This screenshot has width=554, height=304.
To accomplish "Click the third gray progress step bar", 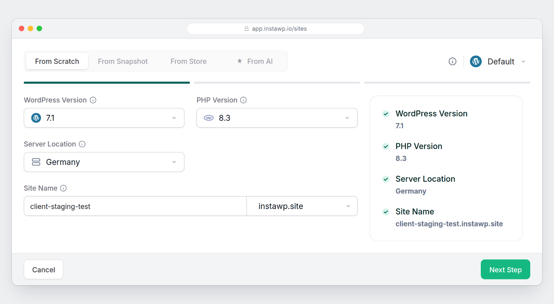I will point(447,83).
